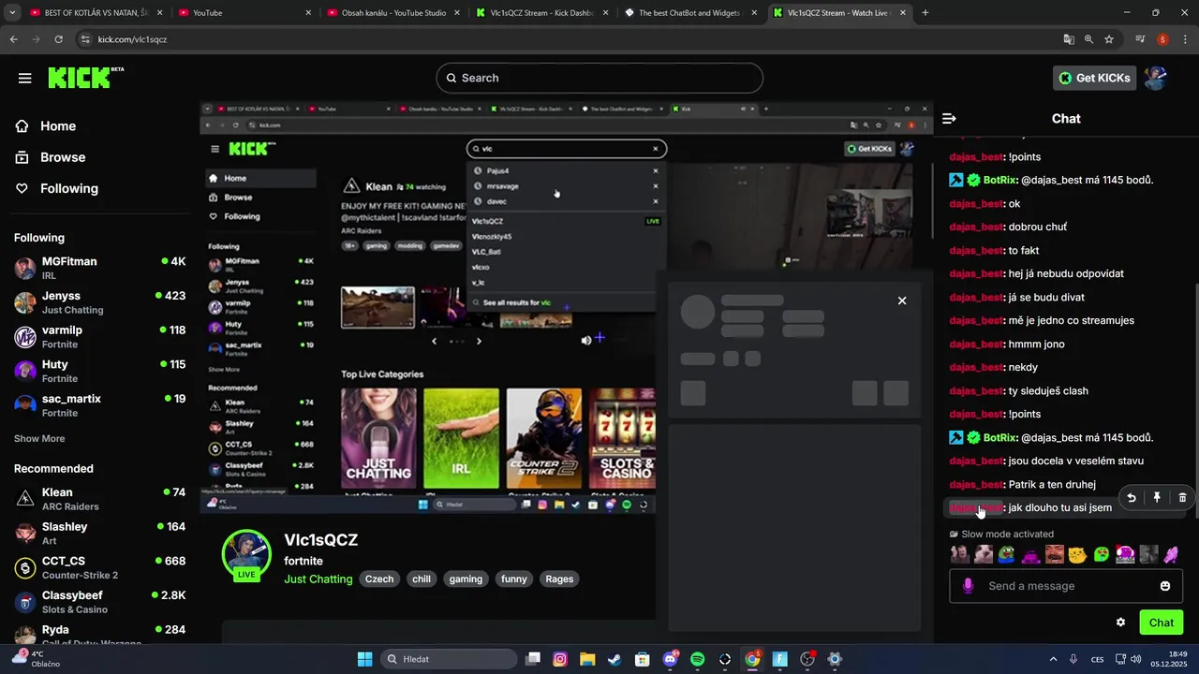
Task: Switch to The best ChatBot and Widgets tab
Action: [691, 13]
